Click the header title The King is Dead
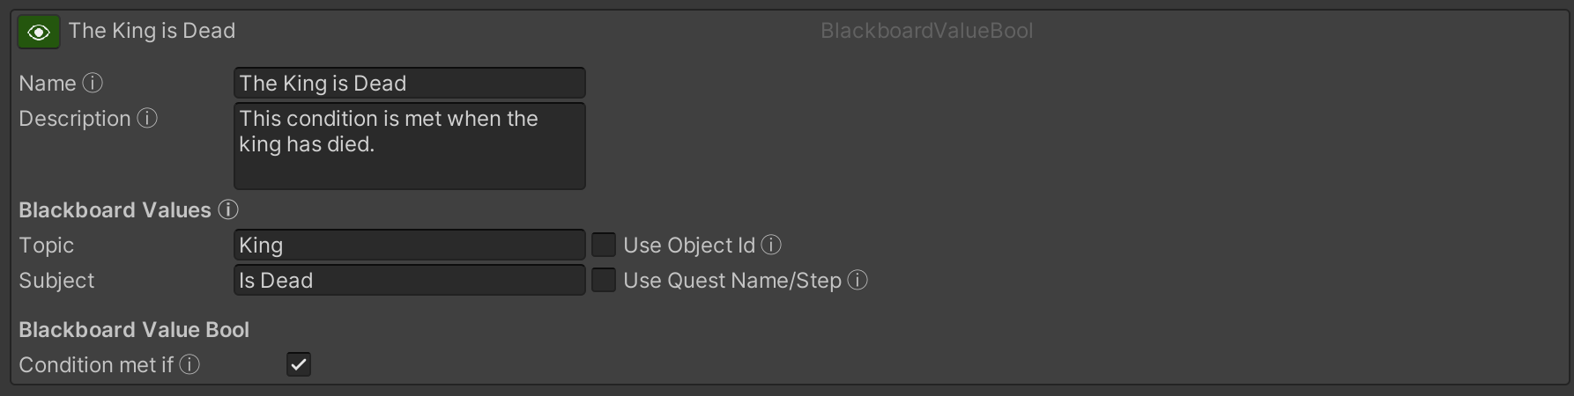The height and width of the screenshot is (396, 1574). 152,31
